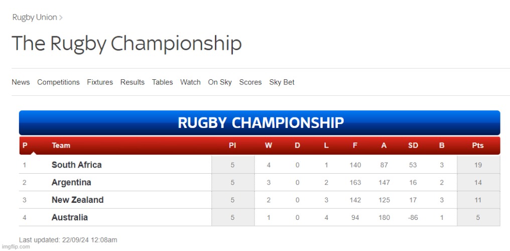Click the South Africa team name
Viewport: 510px width, 251px height.
click(76, 165)
